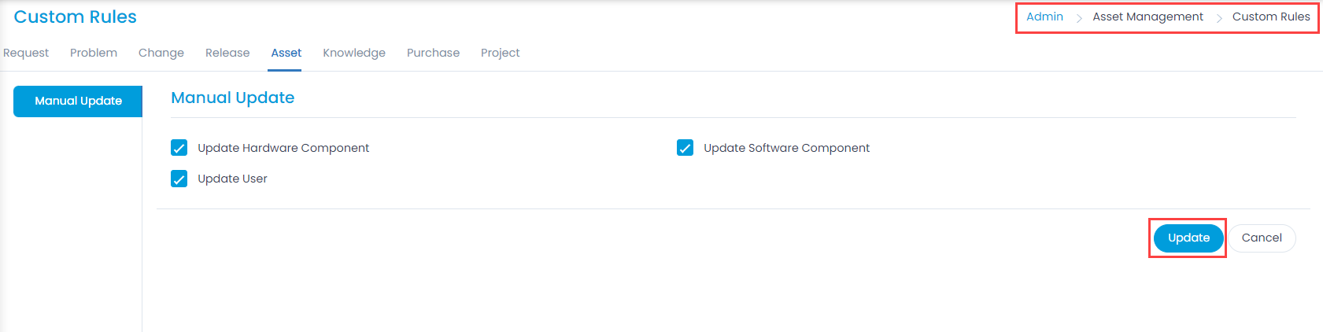Open the Knowledge tab
Viewport: 1323px width, 332px height.
[354, 53]
